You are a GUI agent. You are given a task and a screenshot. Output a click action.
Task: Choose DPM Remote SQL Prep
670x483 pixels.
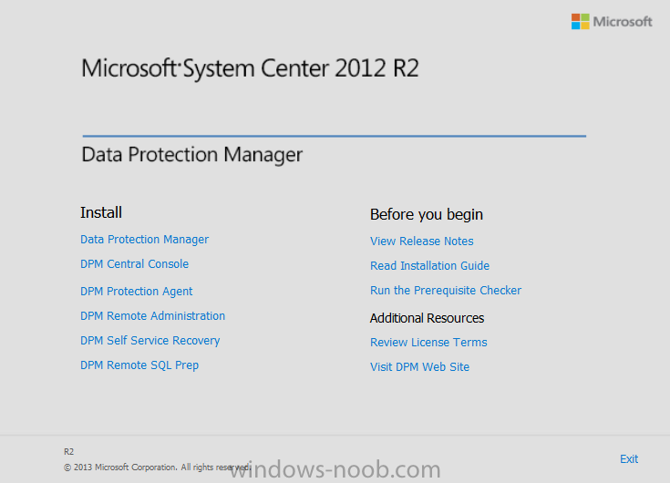[139, 365]
